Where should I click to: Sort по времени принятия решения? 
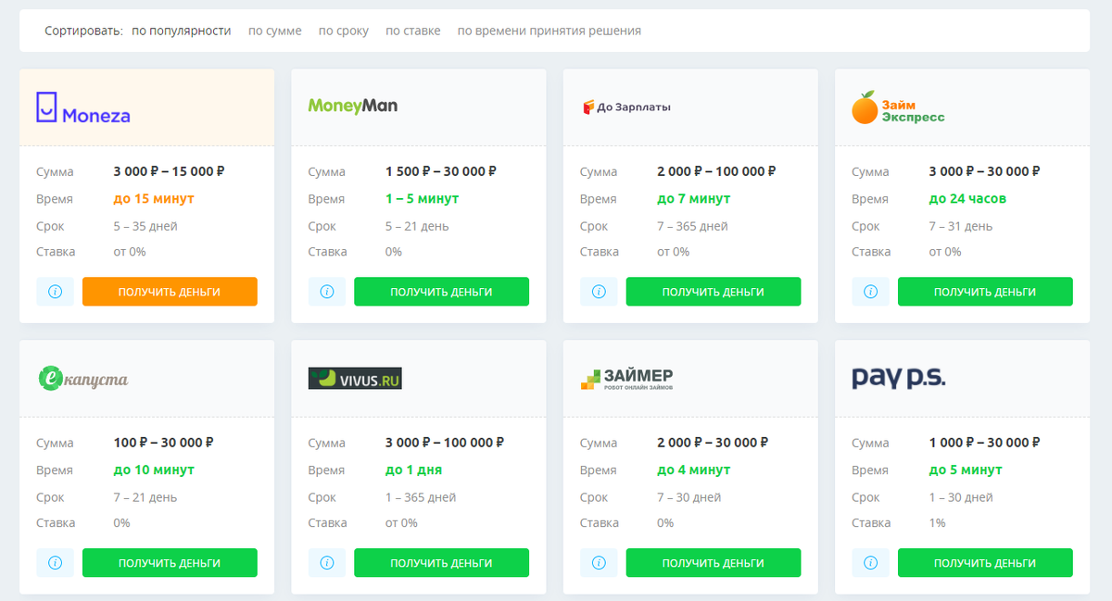(x=550, y=31)
